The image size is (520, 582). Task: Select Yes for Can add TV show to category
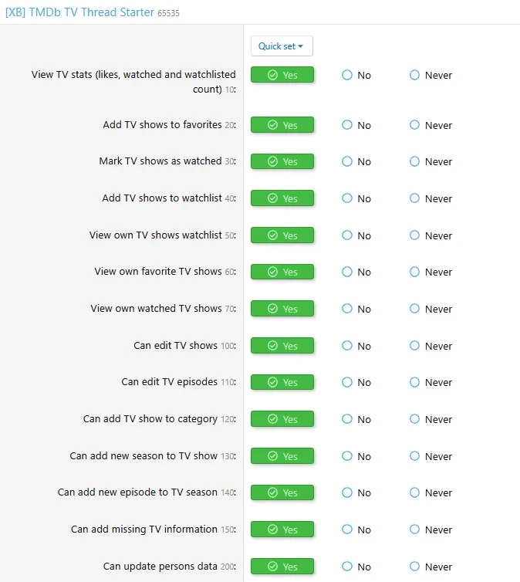282,419
